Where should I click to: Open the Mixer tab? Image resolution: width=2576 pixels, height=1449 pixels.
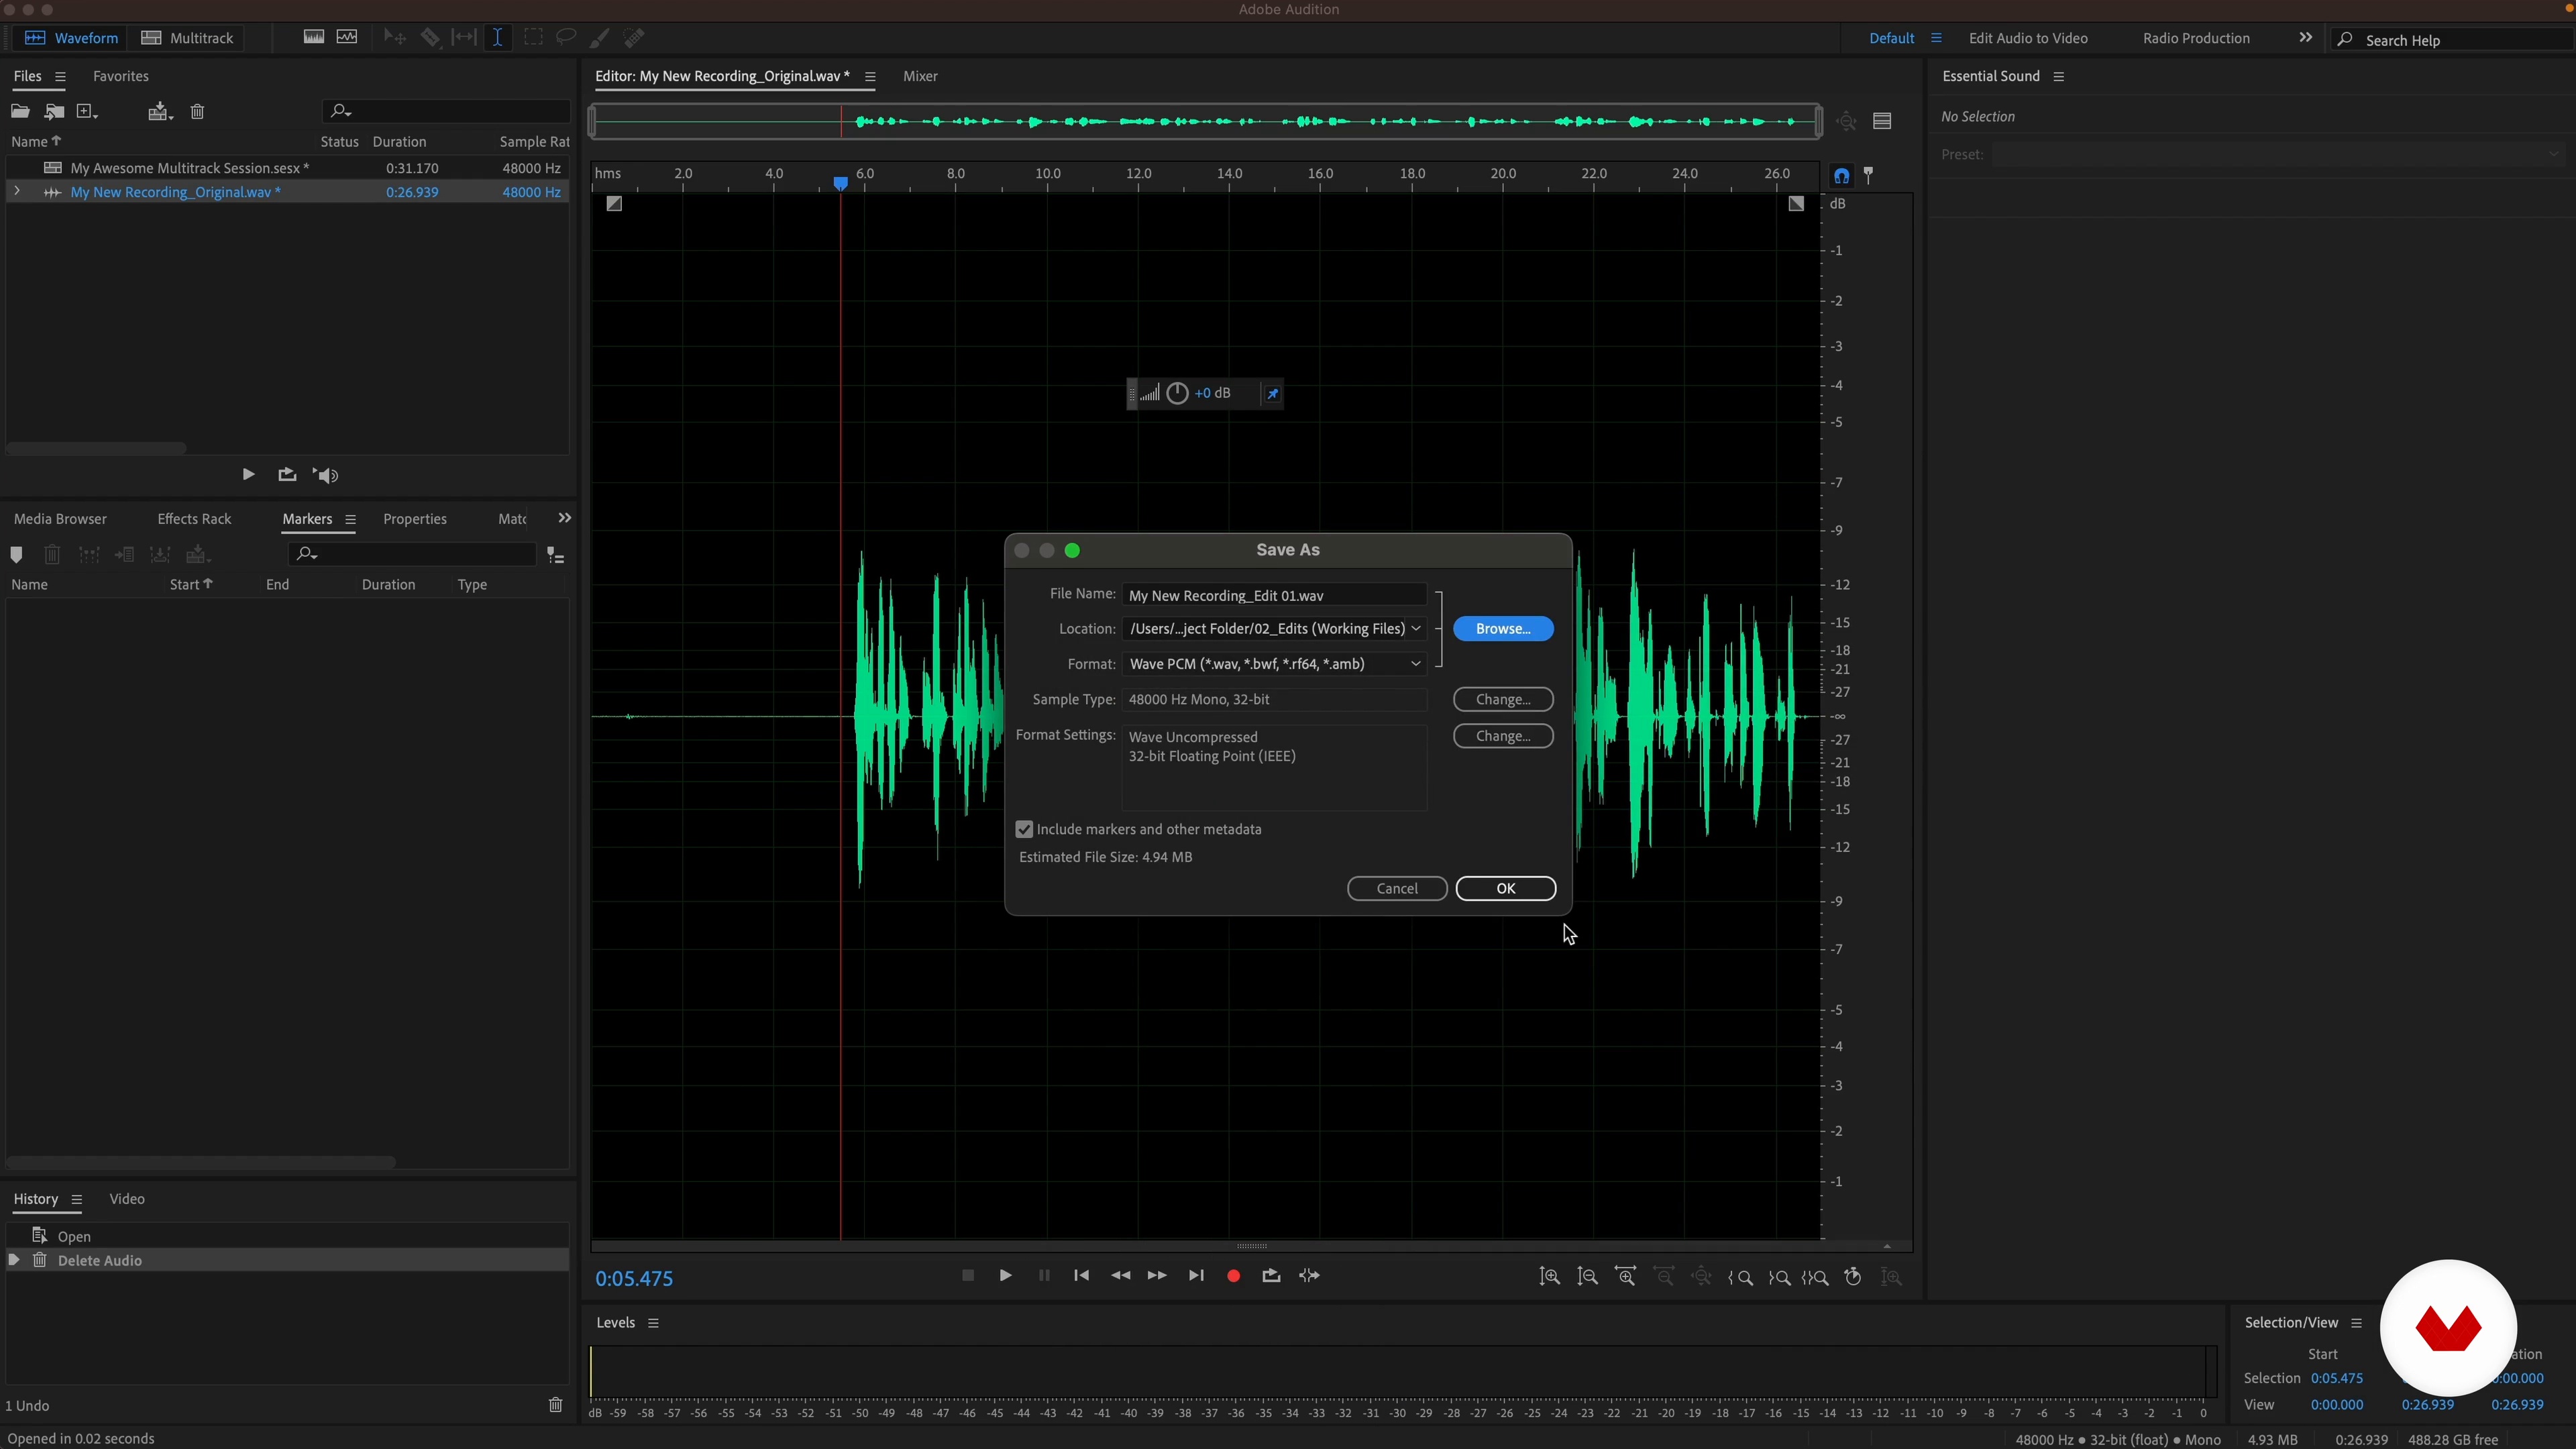pyautogui.click(x=920, y=76)
